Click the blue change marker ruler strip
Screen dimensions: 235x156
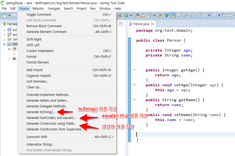129,90
